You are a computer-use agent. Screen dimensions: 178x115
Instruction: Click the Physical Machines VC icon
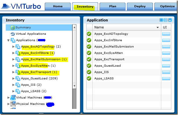point(13,104)
